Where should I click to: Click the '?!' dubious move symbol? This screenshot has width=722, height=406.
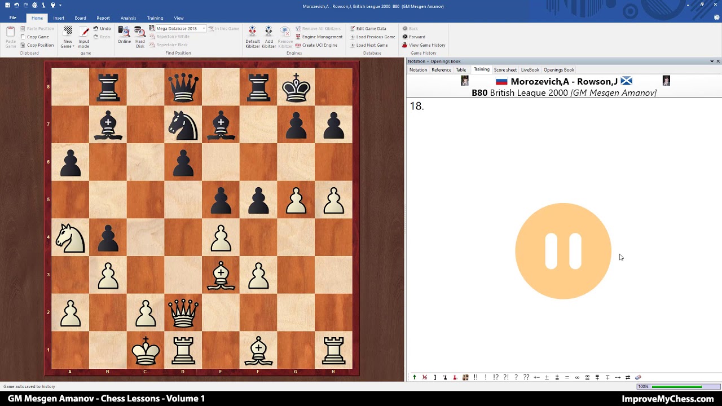tap(506, 377)
